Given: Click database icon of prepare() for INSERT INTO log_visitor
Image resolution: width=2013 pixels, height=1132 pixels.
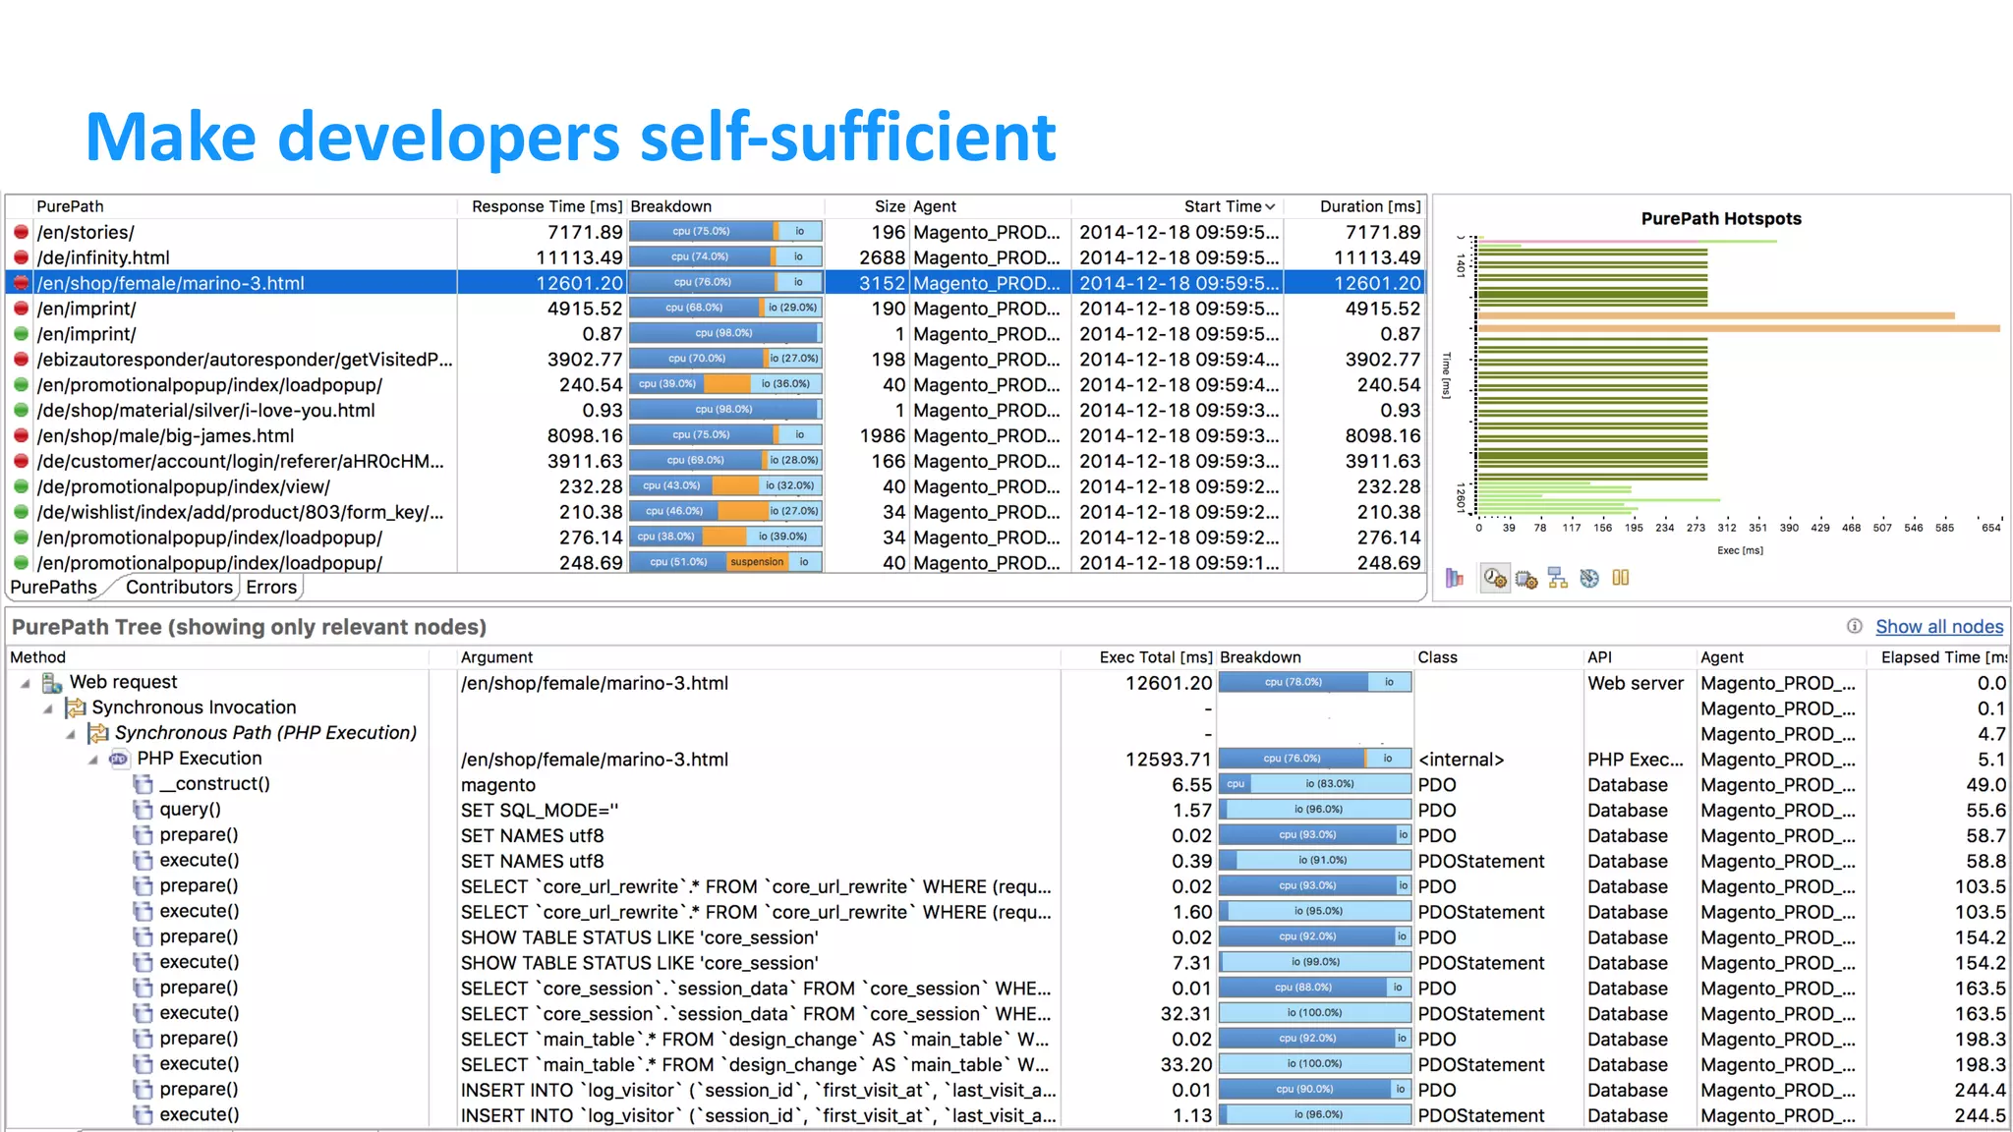Looking at the screenshot, I should (x=144, y=1090).
